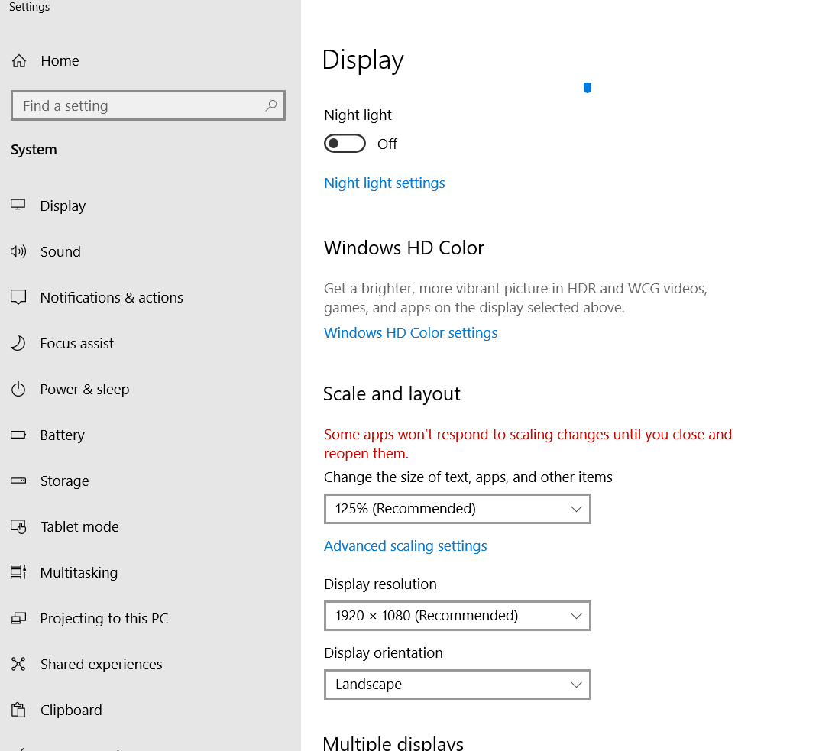Open Night light settings link
Image resolution: width=819 pixels, height=751 pixels.
[384, 183]
